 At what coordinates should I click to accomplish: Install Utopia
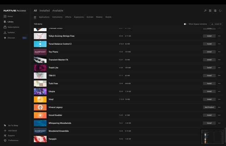click(209, 91)
